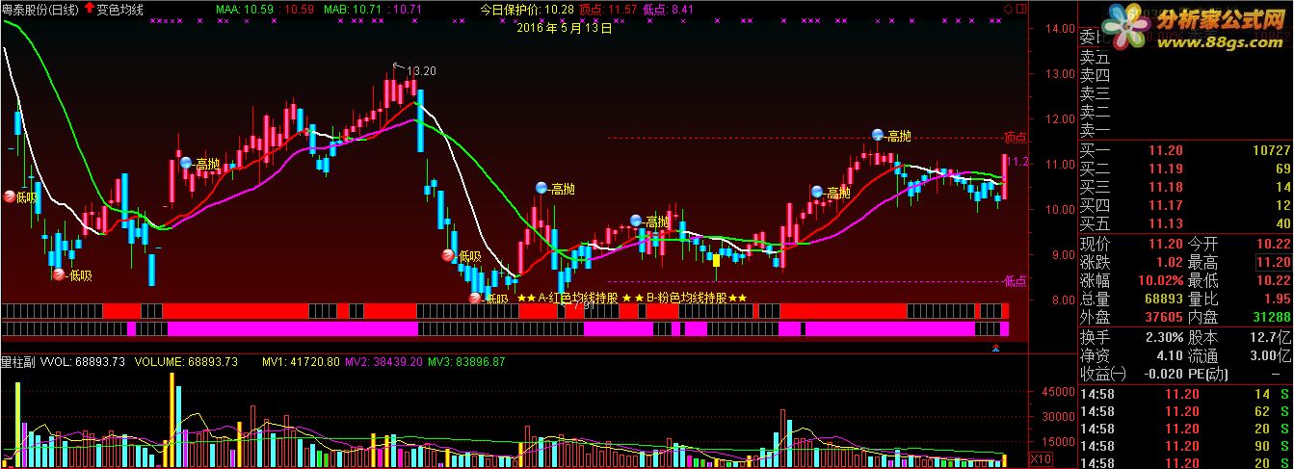Viewport: 1294px width, 469px height.
Task: Click 今日保护价: 10.28 label
Action: (527, 9)
